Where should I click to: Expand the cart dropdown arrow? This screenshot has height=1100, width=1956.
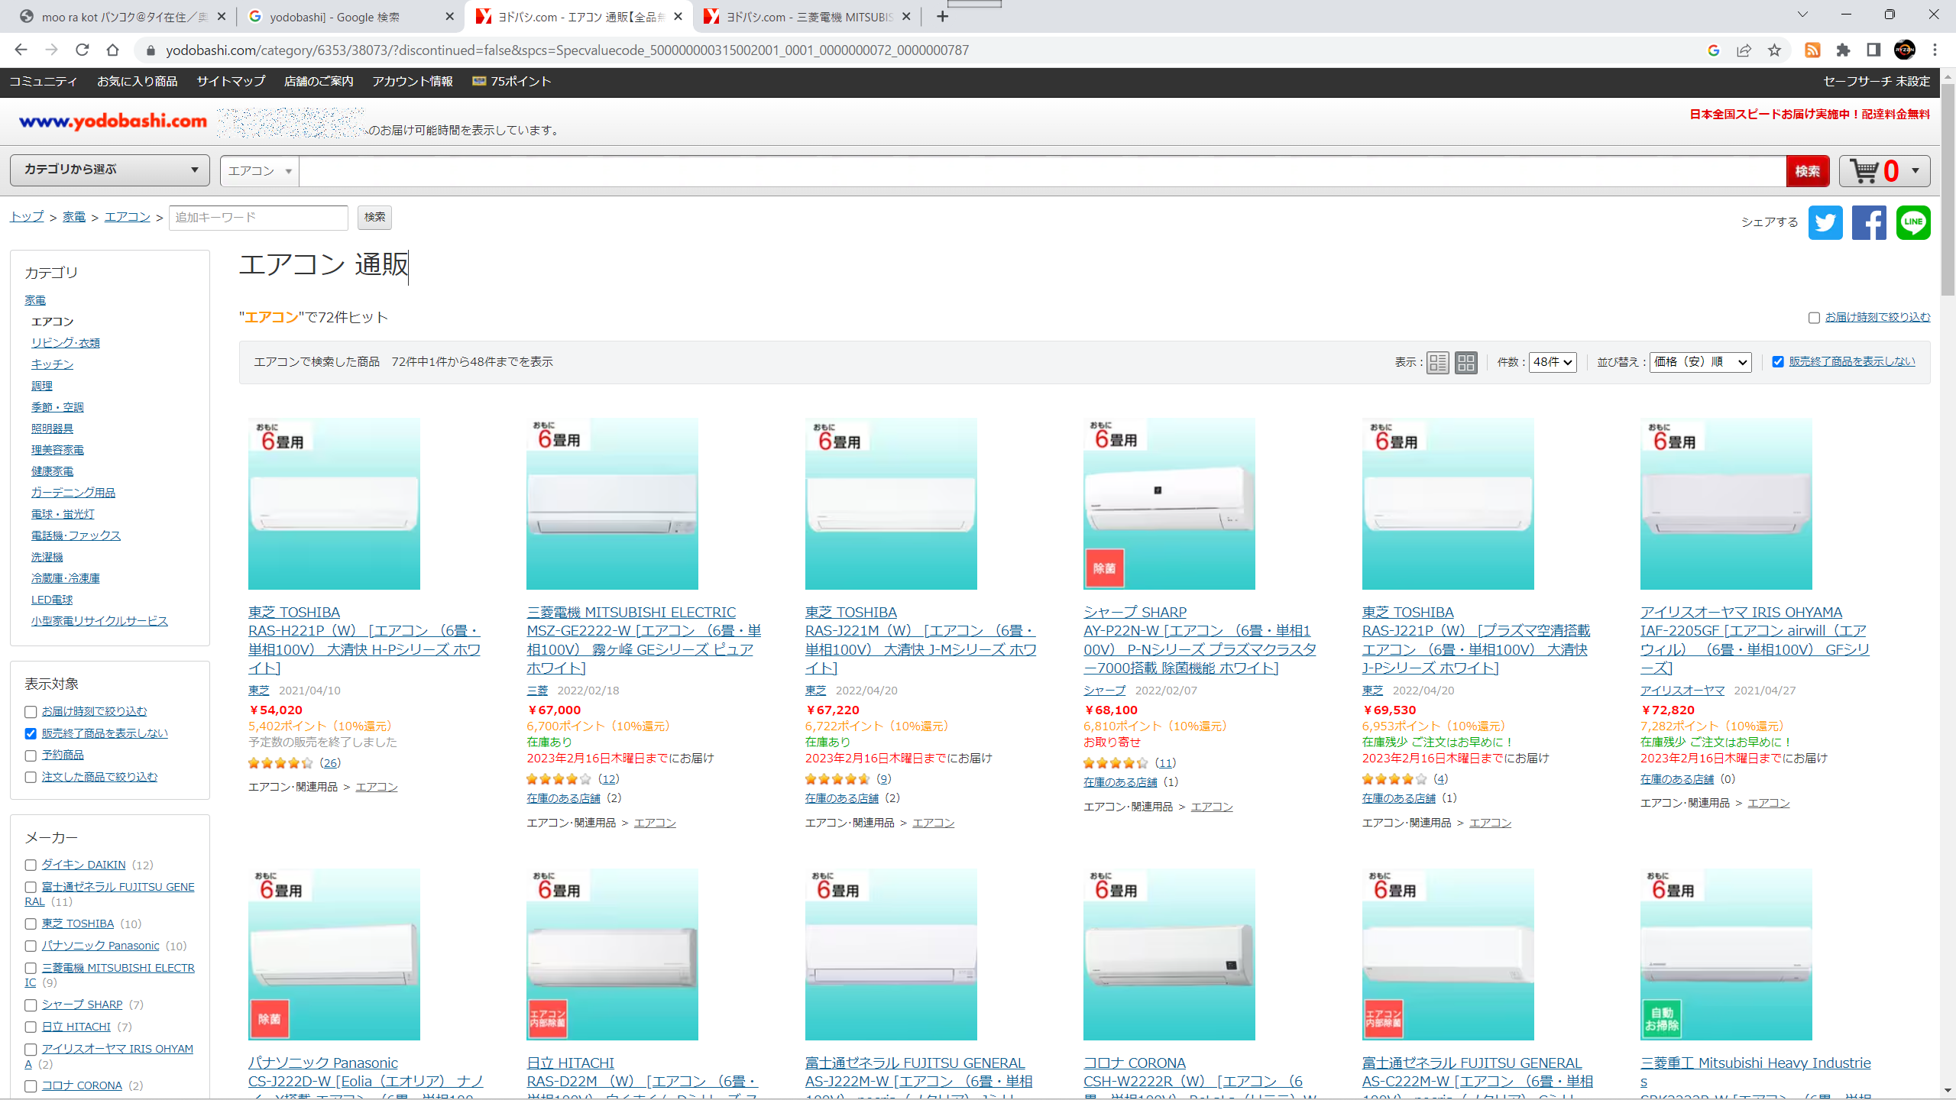(1916, 171)
